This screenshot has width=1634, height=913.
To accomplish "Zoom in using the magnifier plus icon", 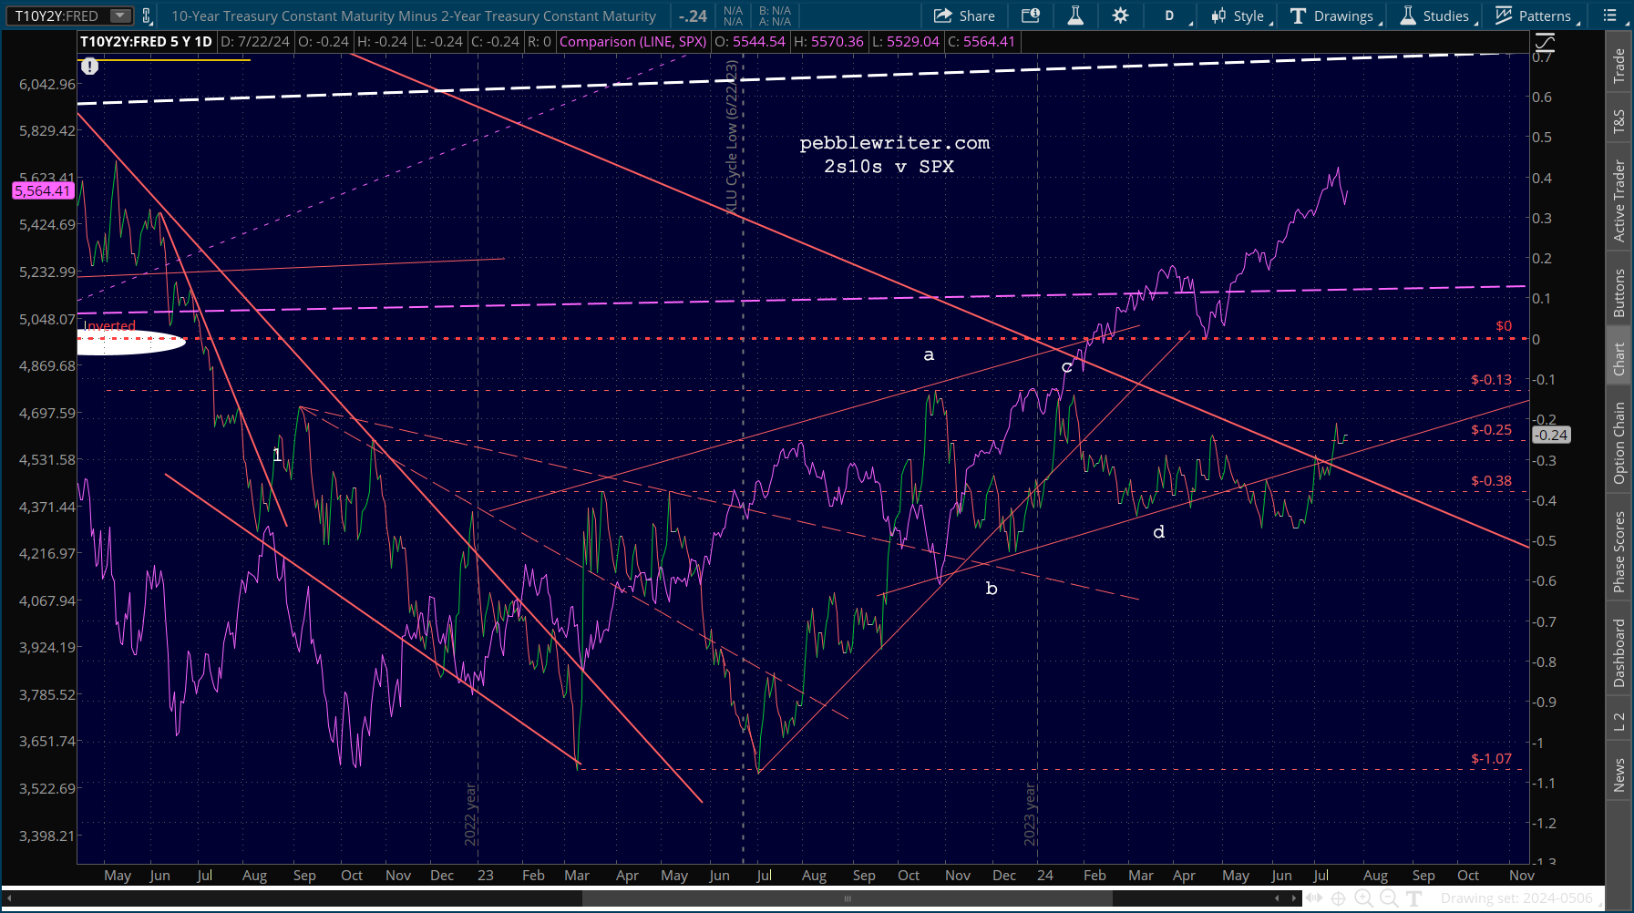I will coord(1363,898).
